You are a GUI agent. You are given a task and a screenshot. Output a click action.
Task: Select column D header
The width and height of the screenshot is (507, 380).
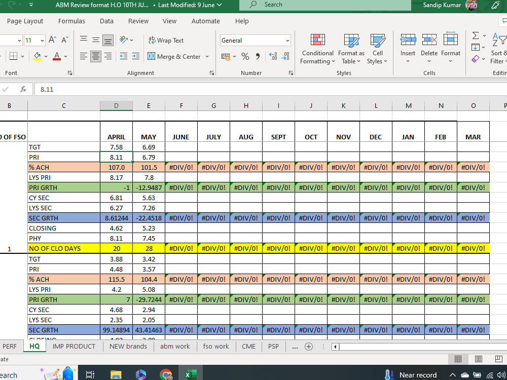point(116,106)
